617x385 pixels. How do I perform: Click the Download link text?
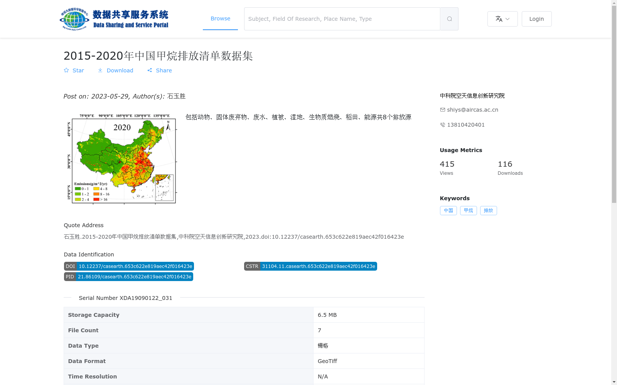(x=120, y=70)
